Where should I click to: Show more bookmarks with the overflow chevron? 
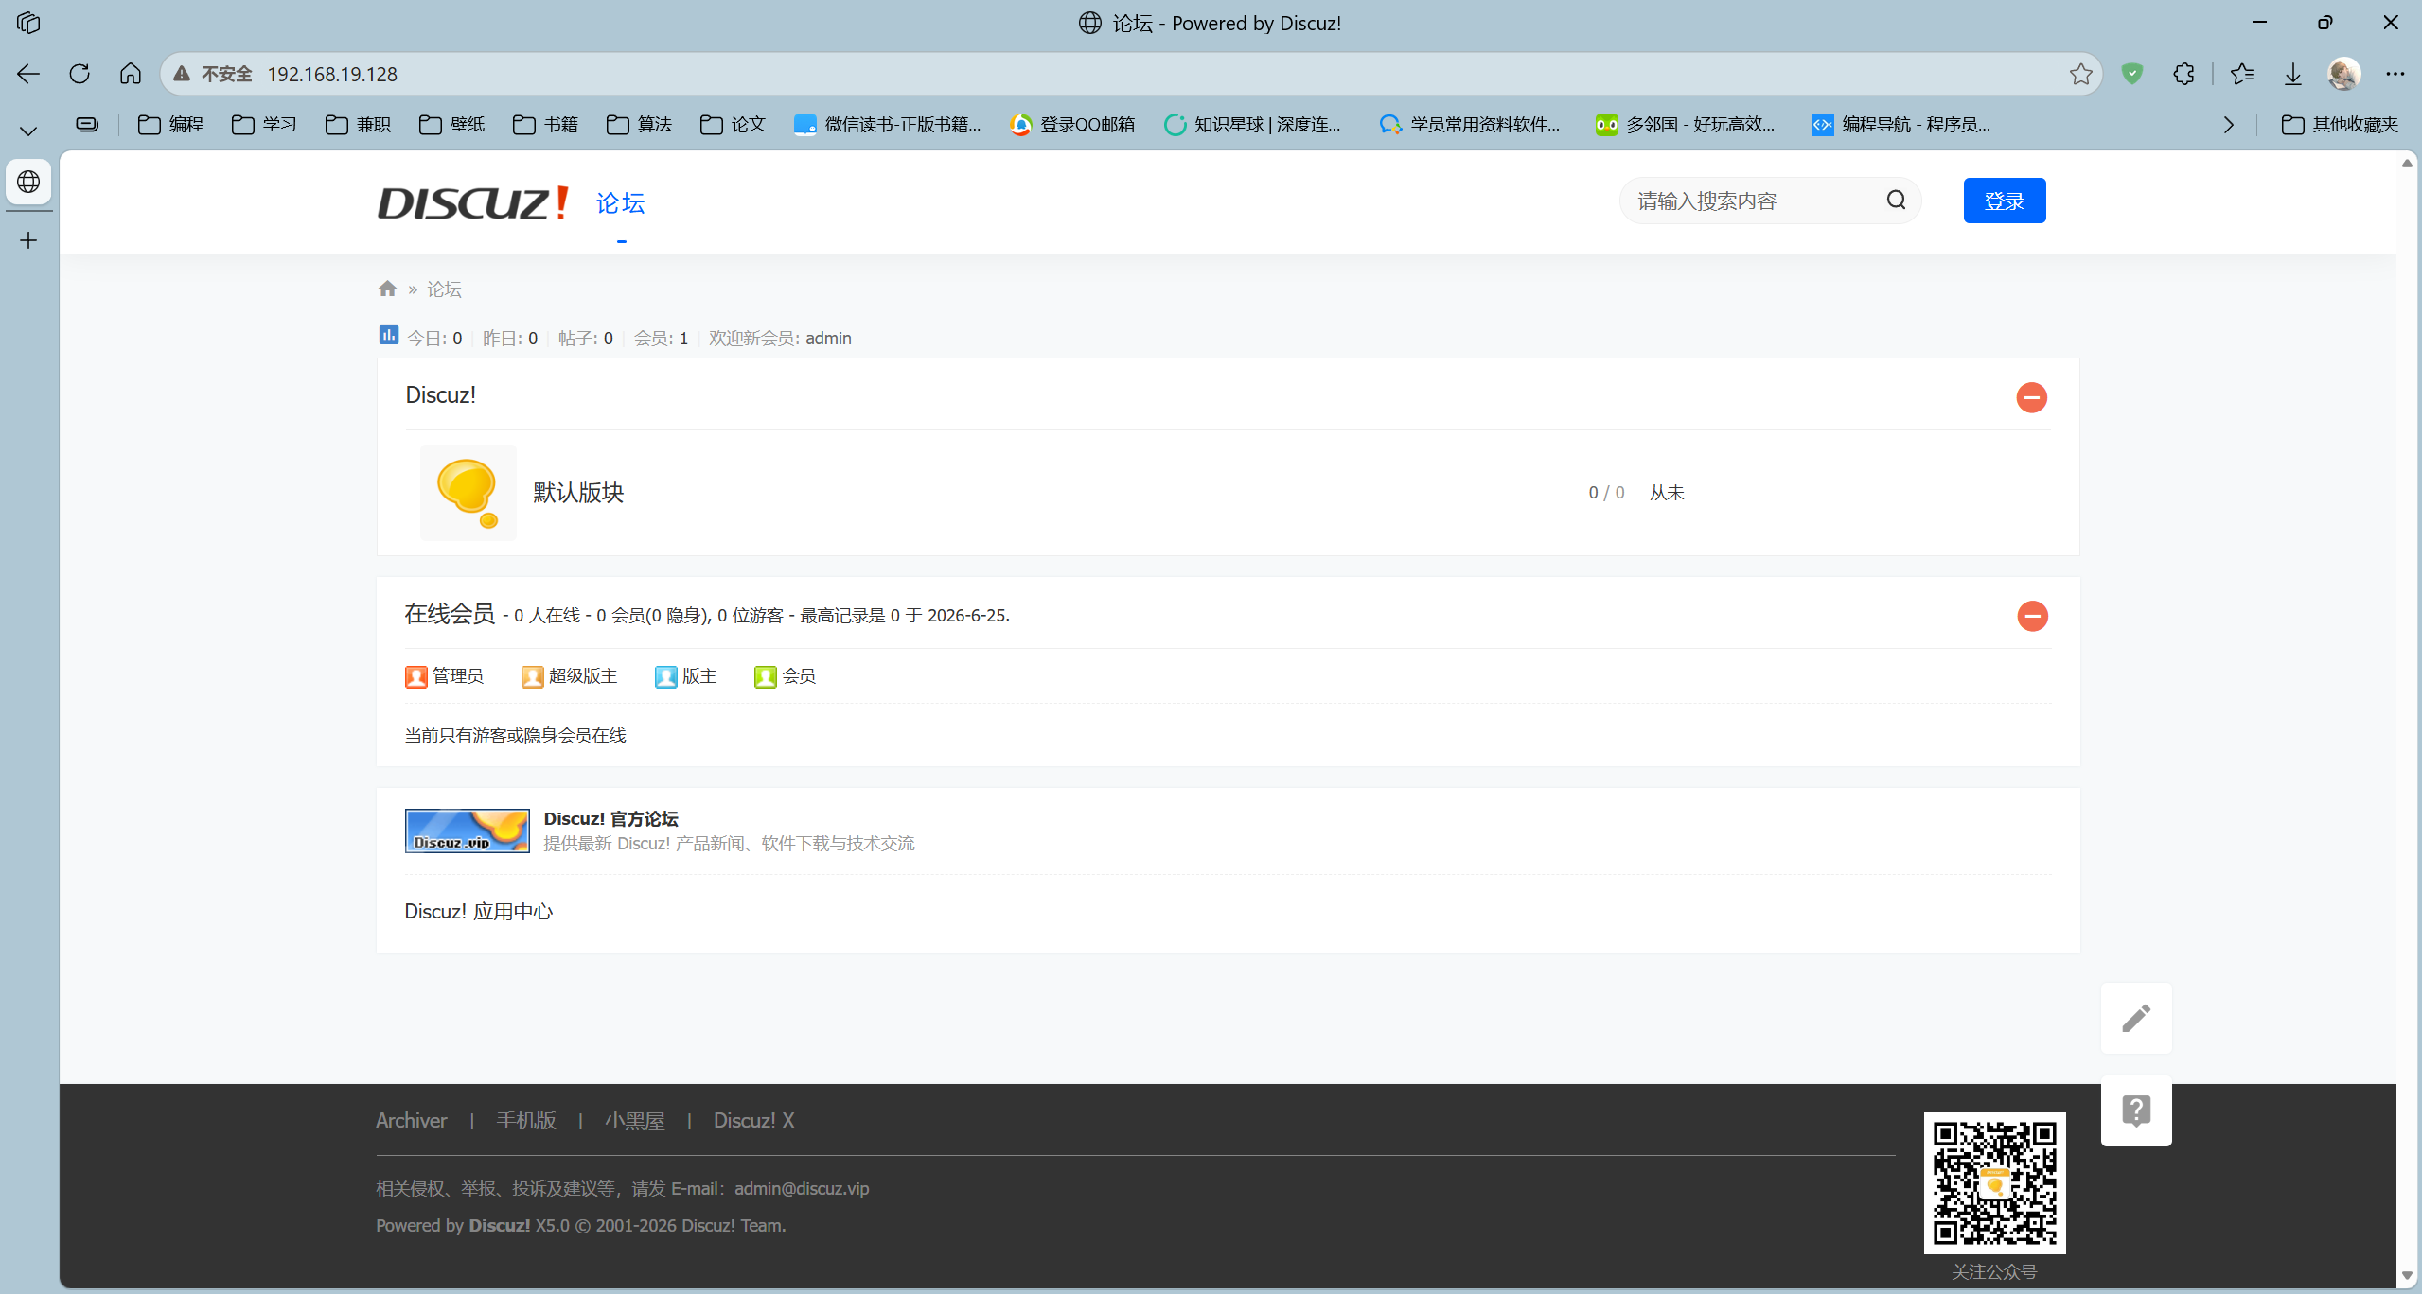tap(2229, 125)
